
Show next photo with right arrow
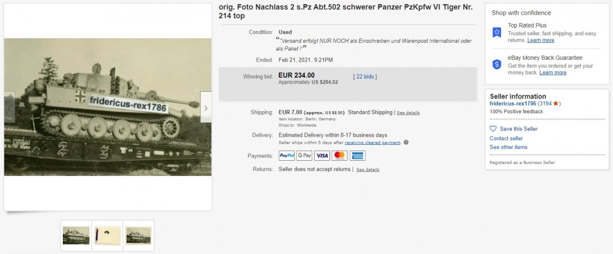(206, 108)
